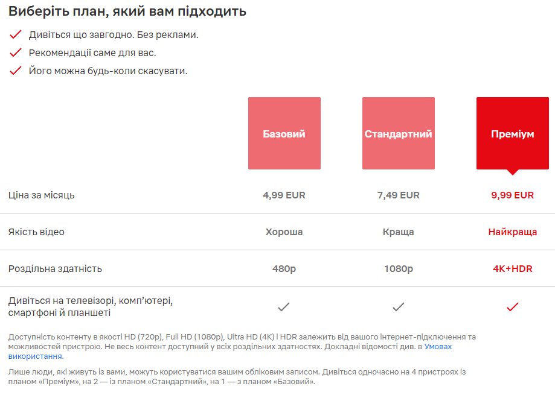Click the 'Хороша' video quality value
Screen dimensions: 555x395
point(284,232)
